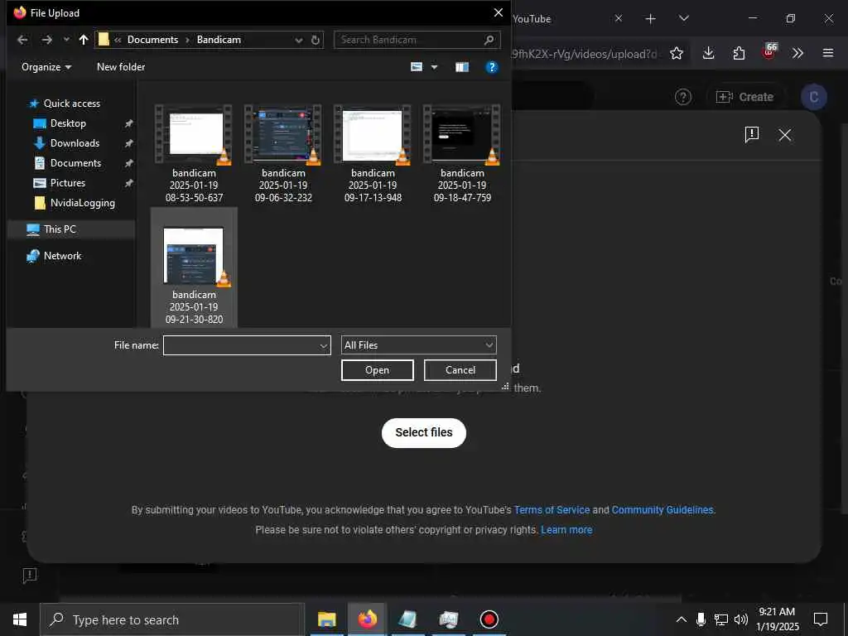The height and width of the screenshot is (636, 848).
Task: List all tabs dropdown arrow
Action: pos(684,18)
